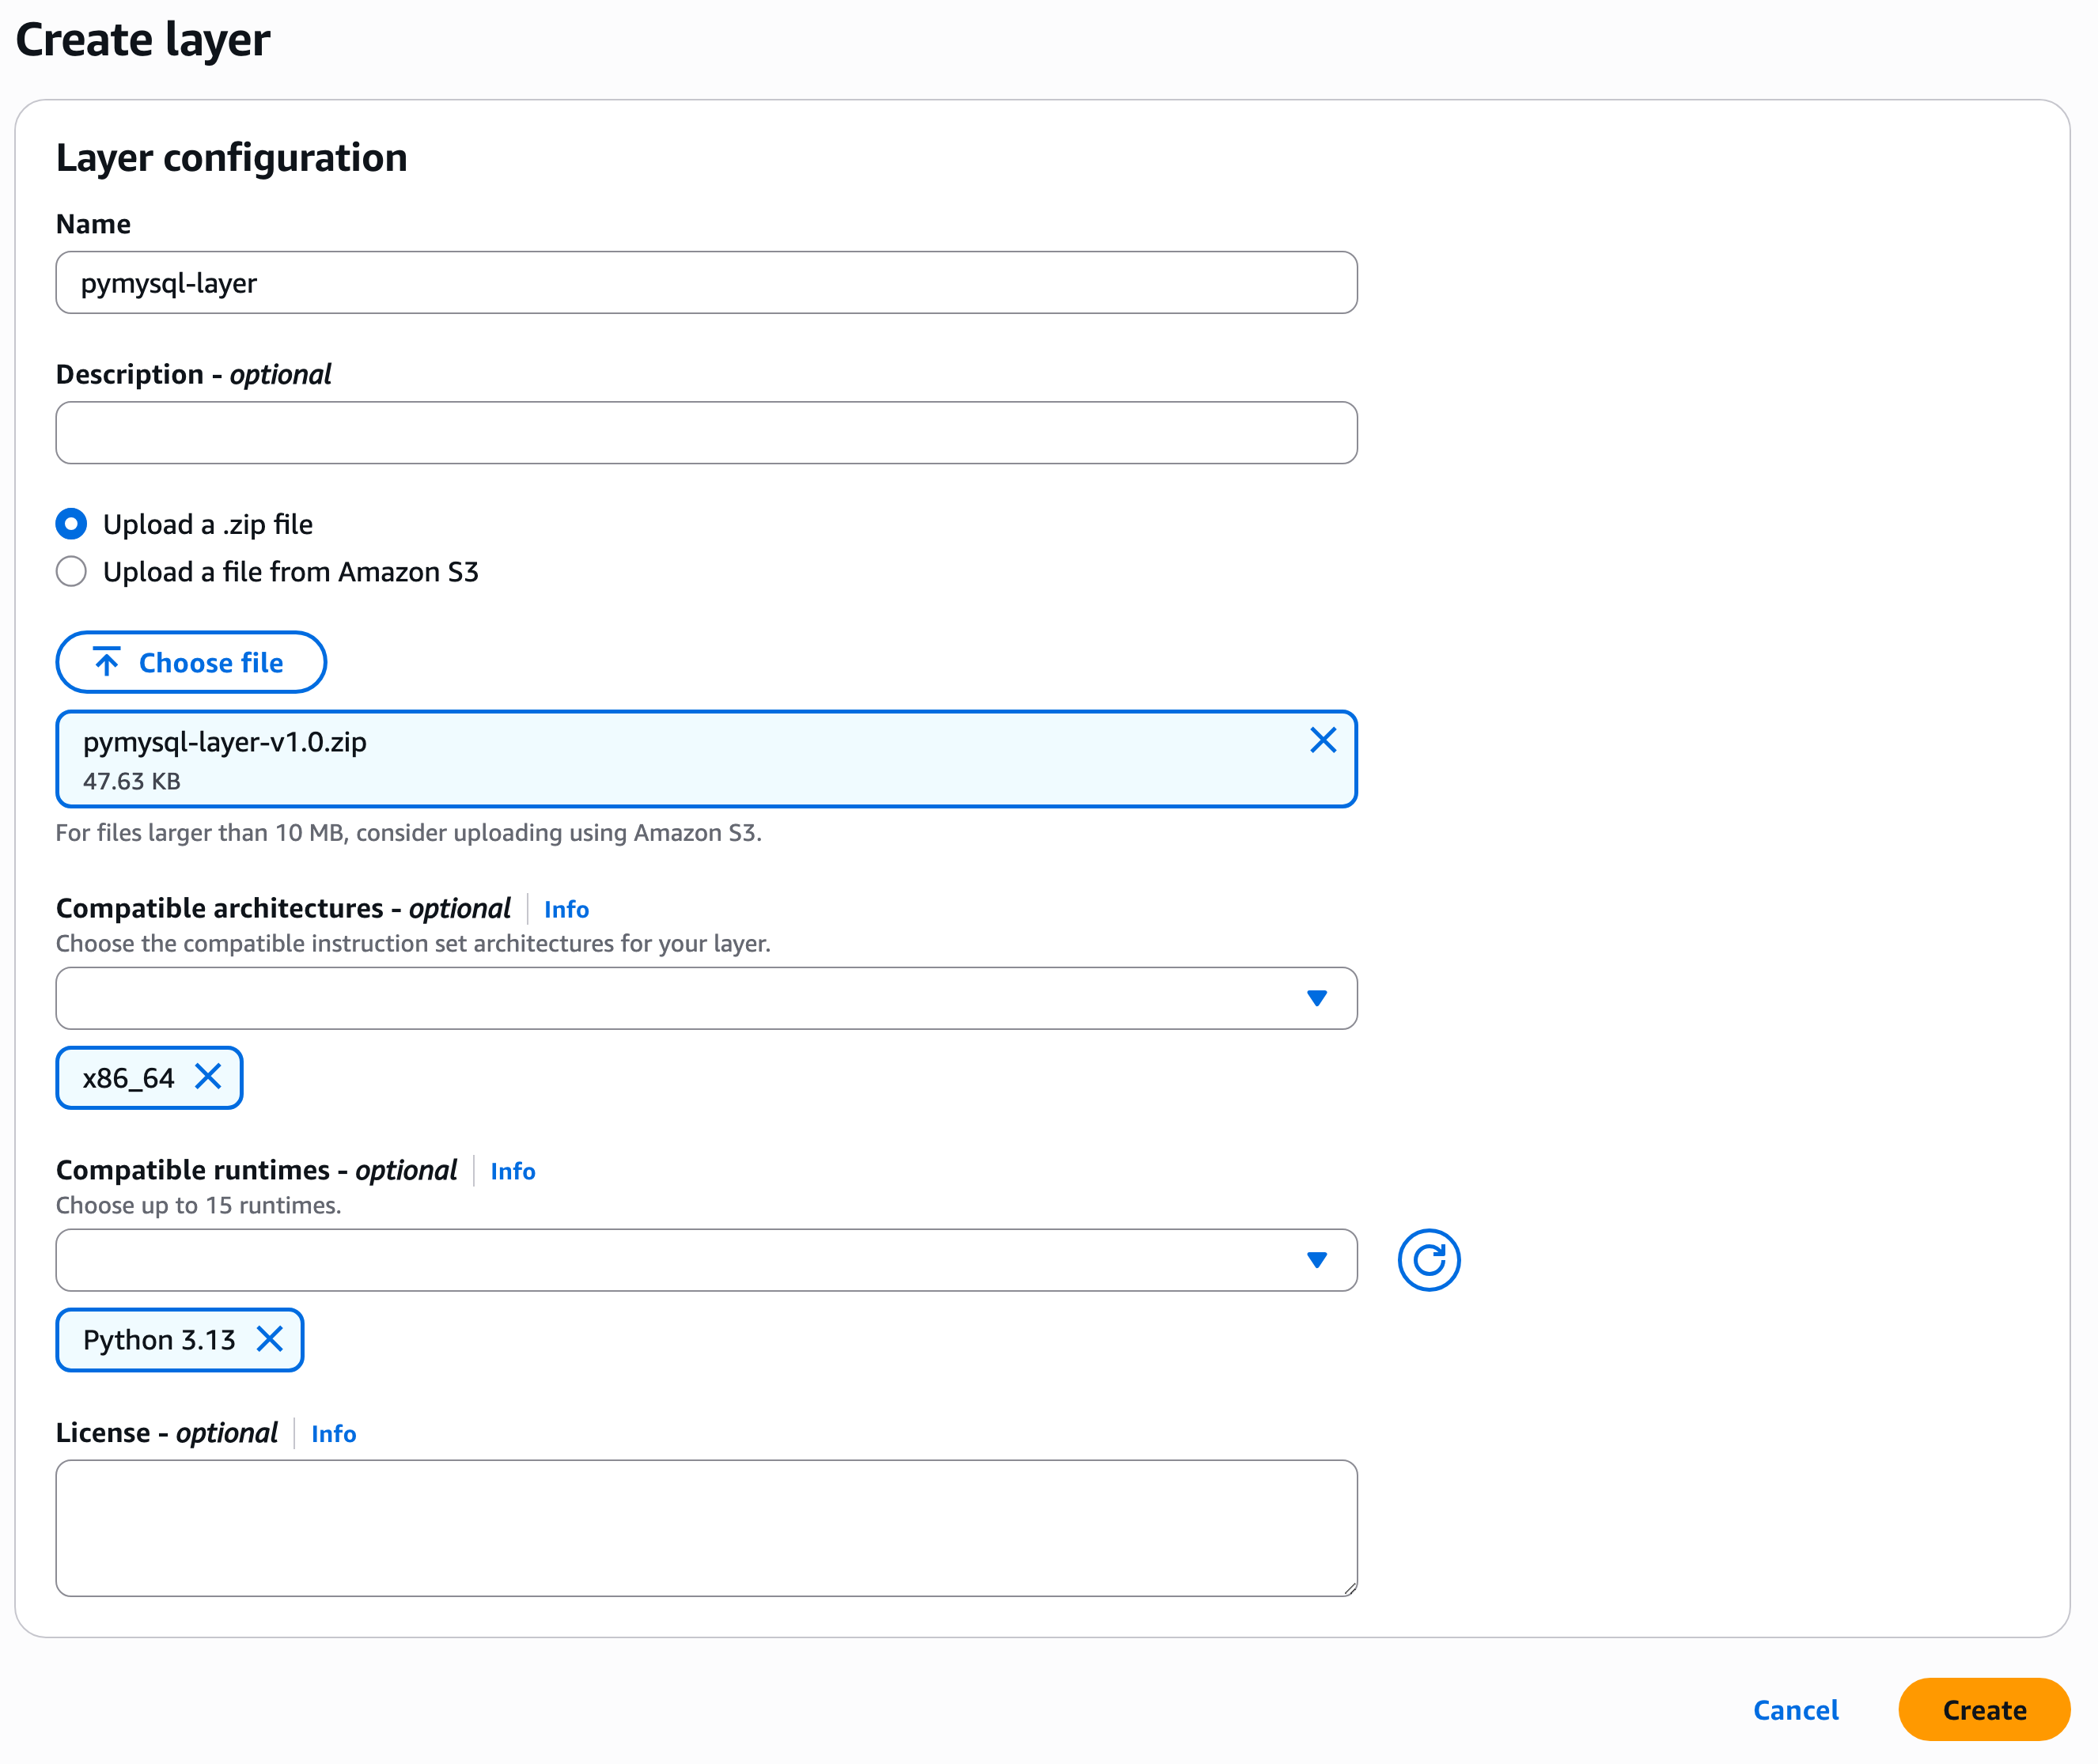Click into the Description field
2098x1764 pixels.
pos(706,433)
